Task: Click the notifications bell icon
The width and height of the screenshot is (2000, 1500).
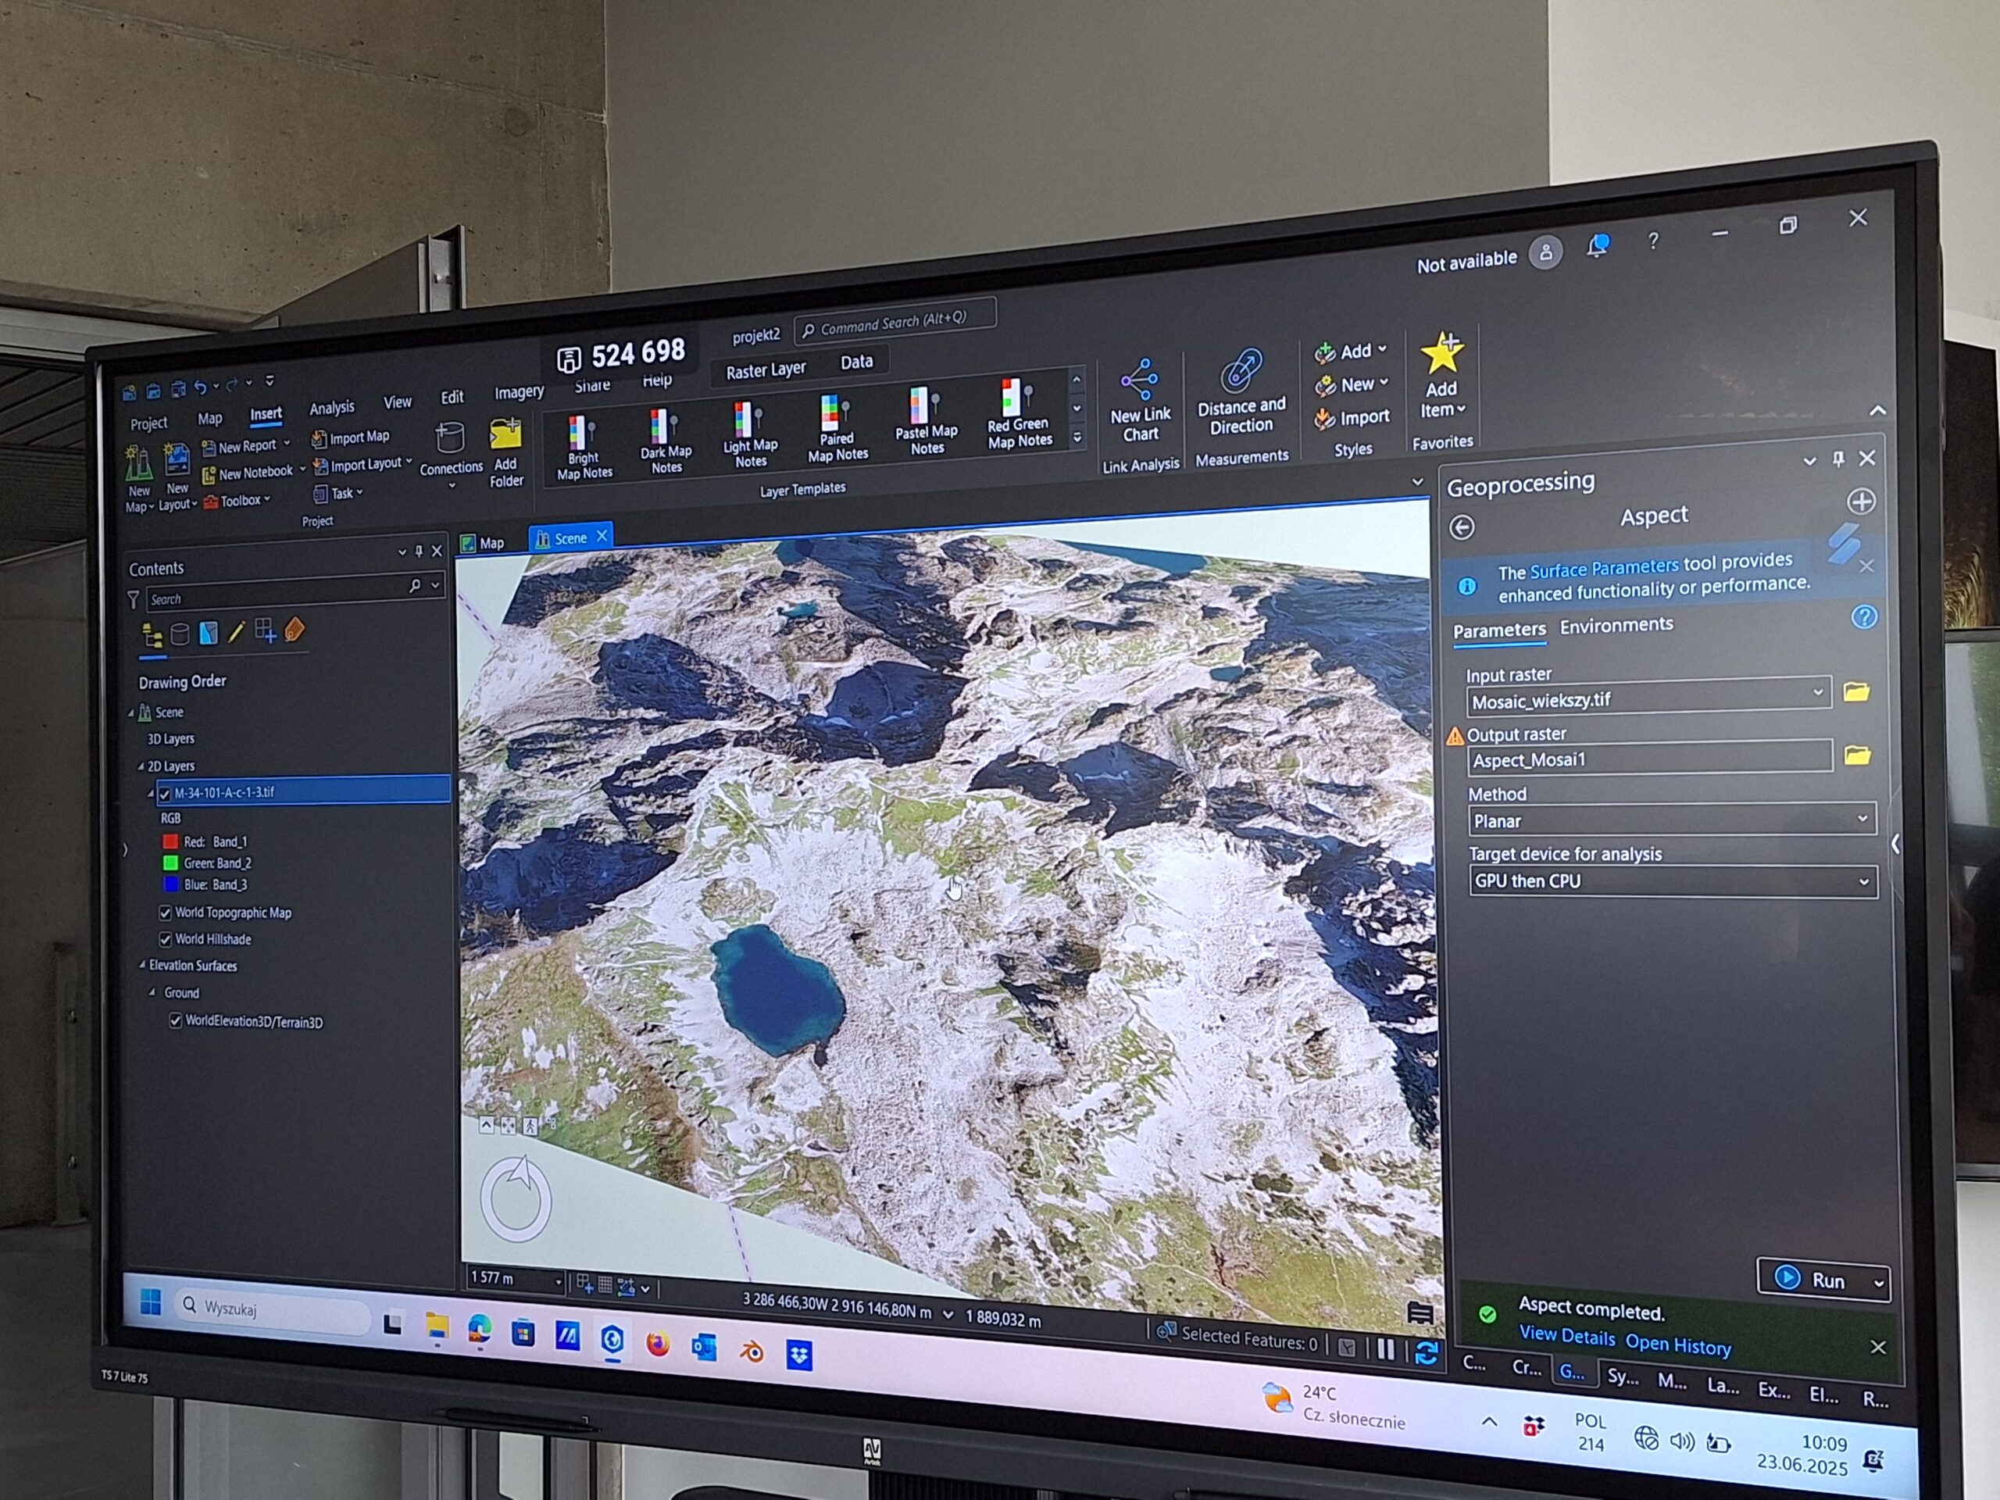Action: pyautogui.click(x=1598, y=245)
